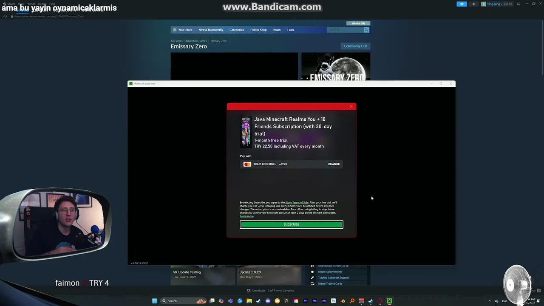This screenshot has height=306, width=544.
Task: Click the green SUBSCRIBE button
Action: (291, 224)
